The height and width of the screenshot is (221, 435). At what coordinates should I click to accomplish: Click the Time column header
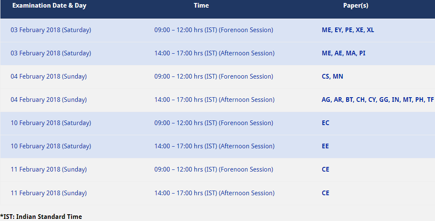pyautogui.click(x=201, y=5)
